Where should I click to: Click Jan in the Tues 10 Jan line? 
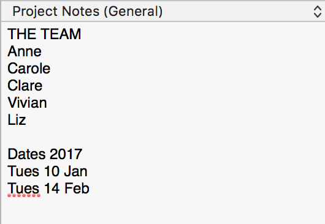coord(75,171)
